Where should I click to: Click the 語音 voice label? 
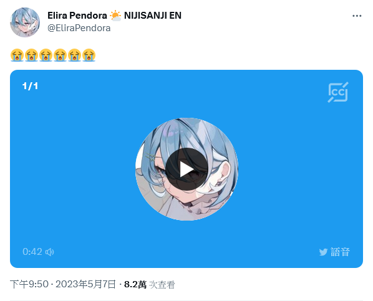pos(340,252)
